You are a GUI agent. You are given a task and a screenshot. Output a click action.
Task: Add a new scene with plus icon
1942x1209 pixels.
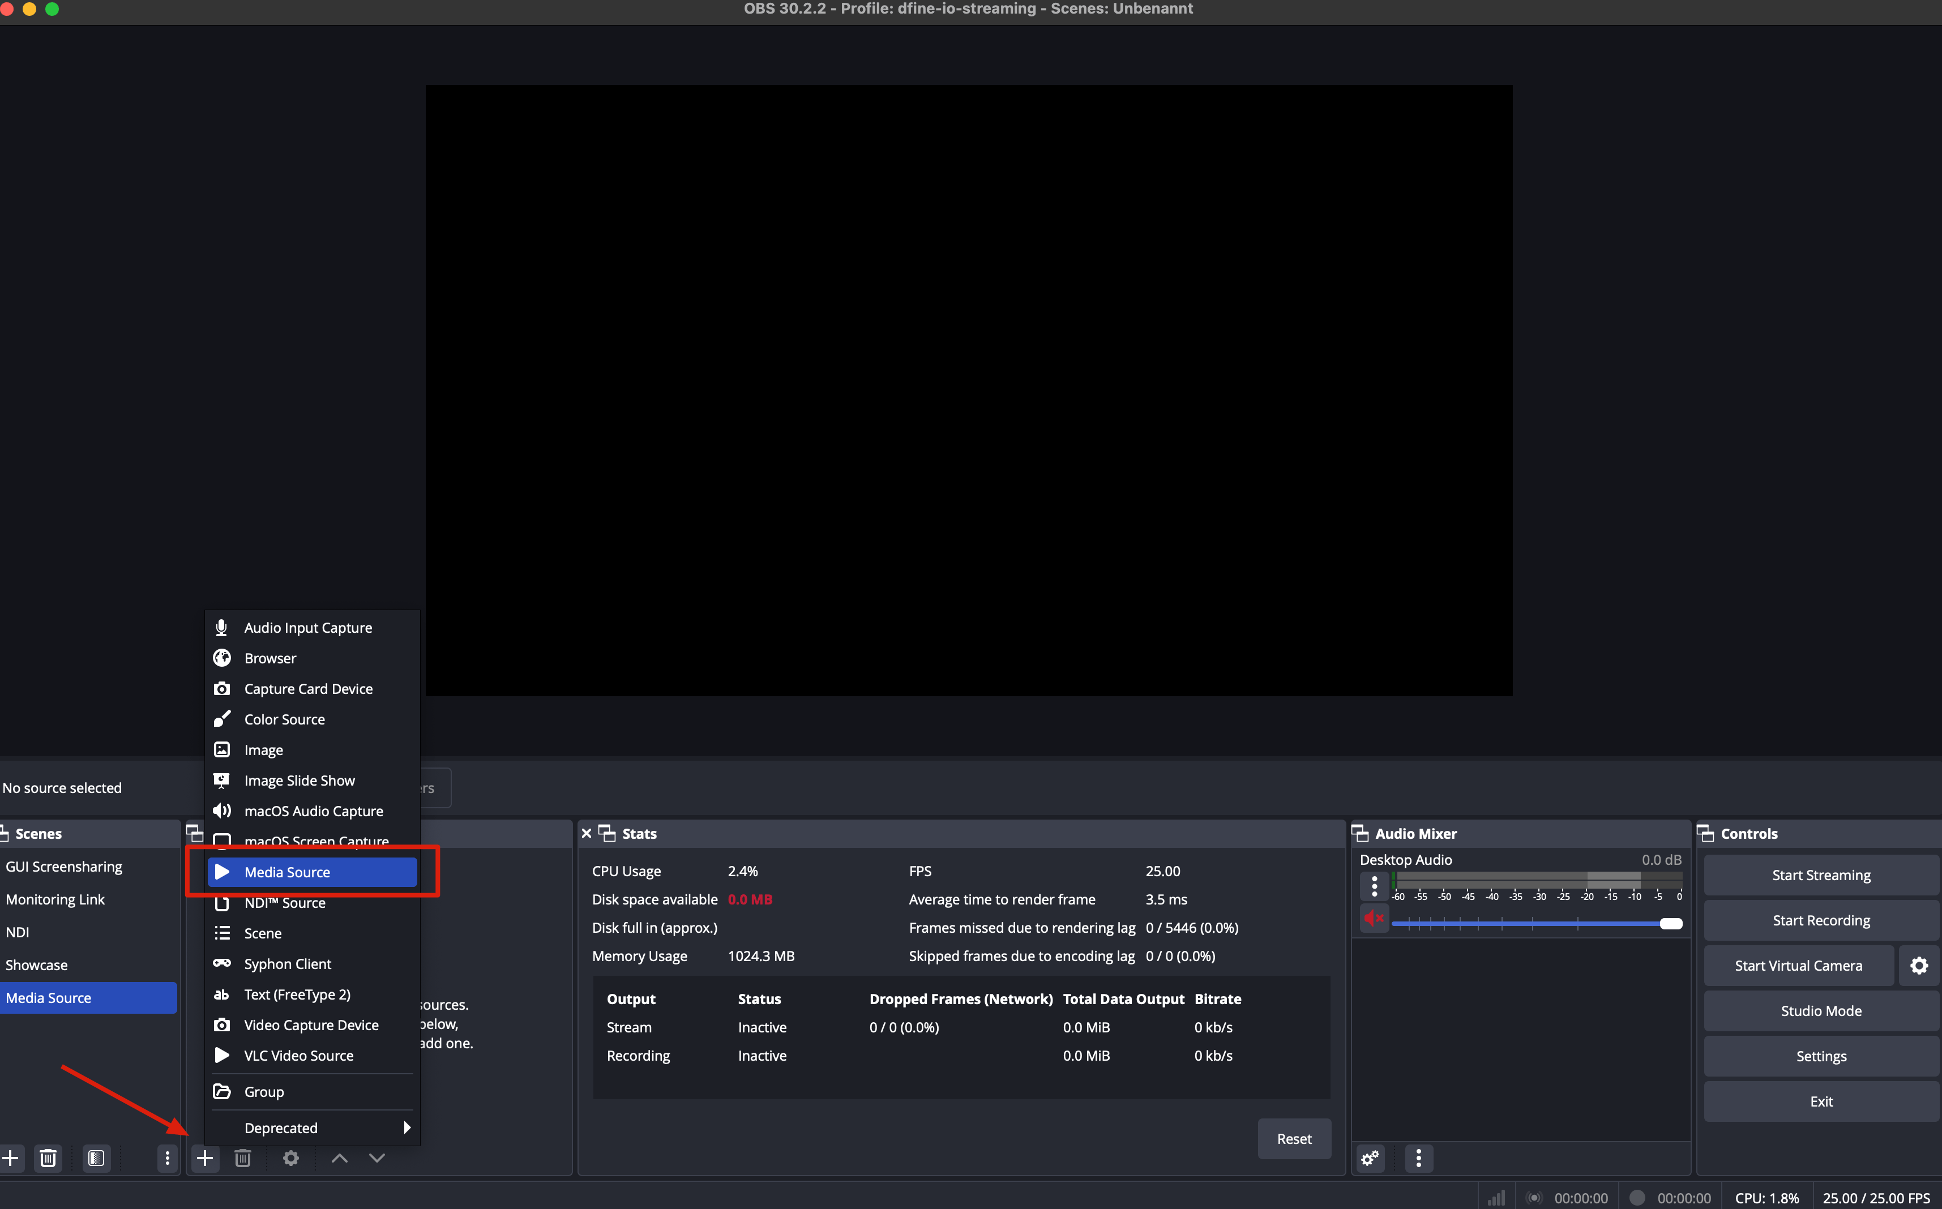tap(10, 1158)
